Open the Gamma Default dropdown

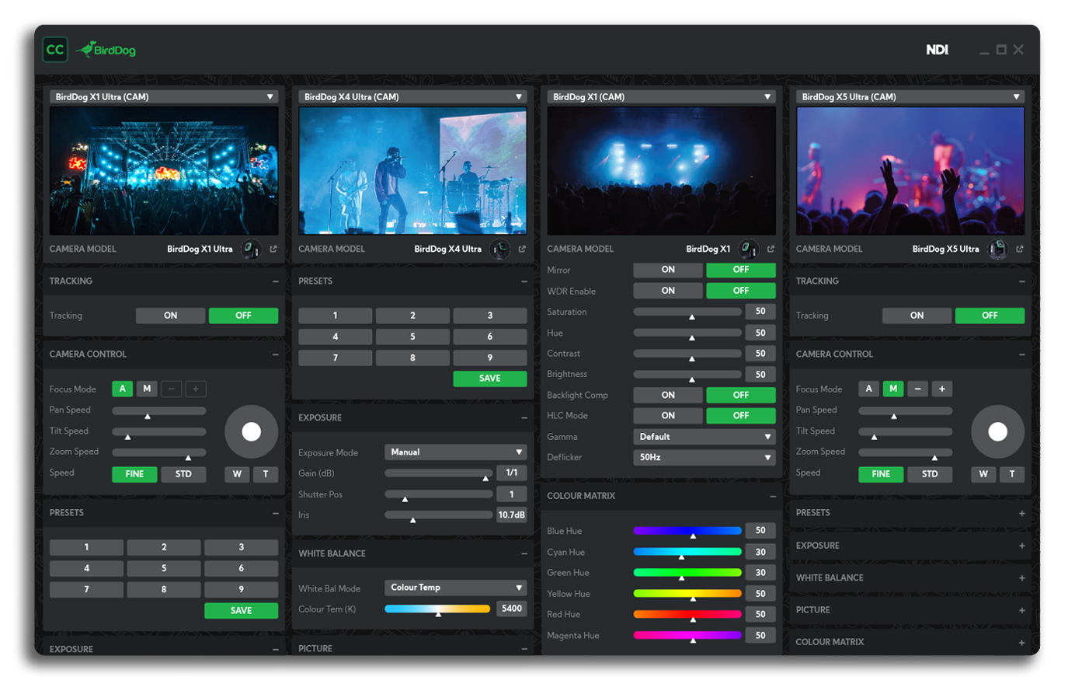704,437
